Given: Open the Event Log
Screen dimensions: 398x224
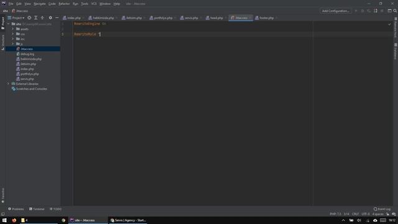Looking at the screenshot, I should (x=382, y=209).
